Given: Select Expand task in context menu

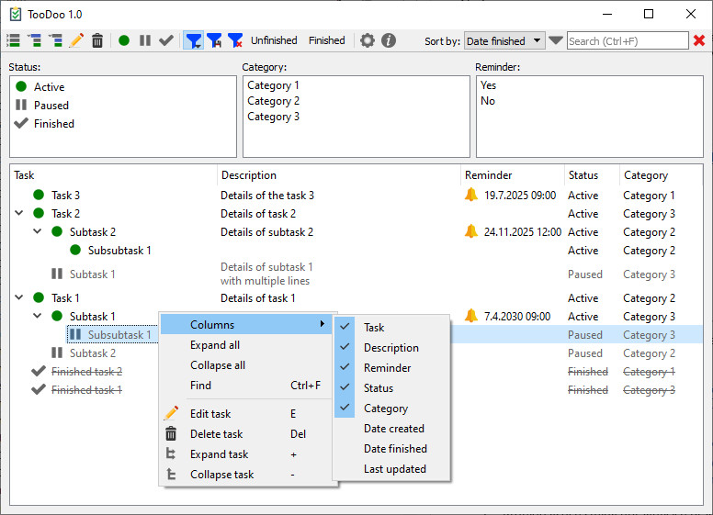Looking at the screenshot, I should coord(246,453).
